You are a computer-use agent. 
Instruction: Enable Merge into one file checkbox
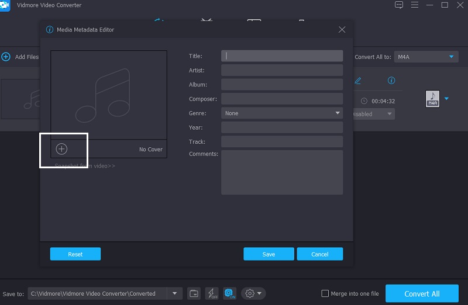[325, 293]
